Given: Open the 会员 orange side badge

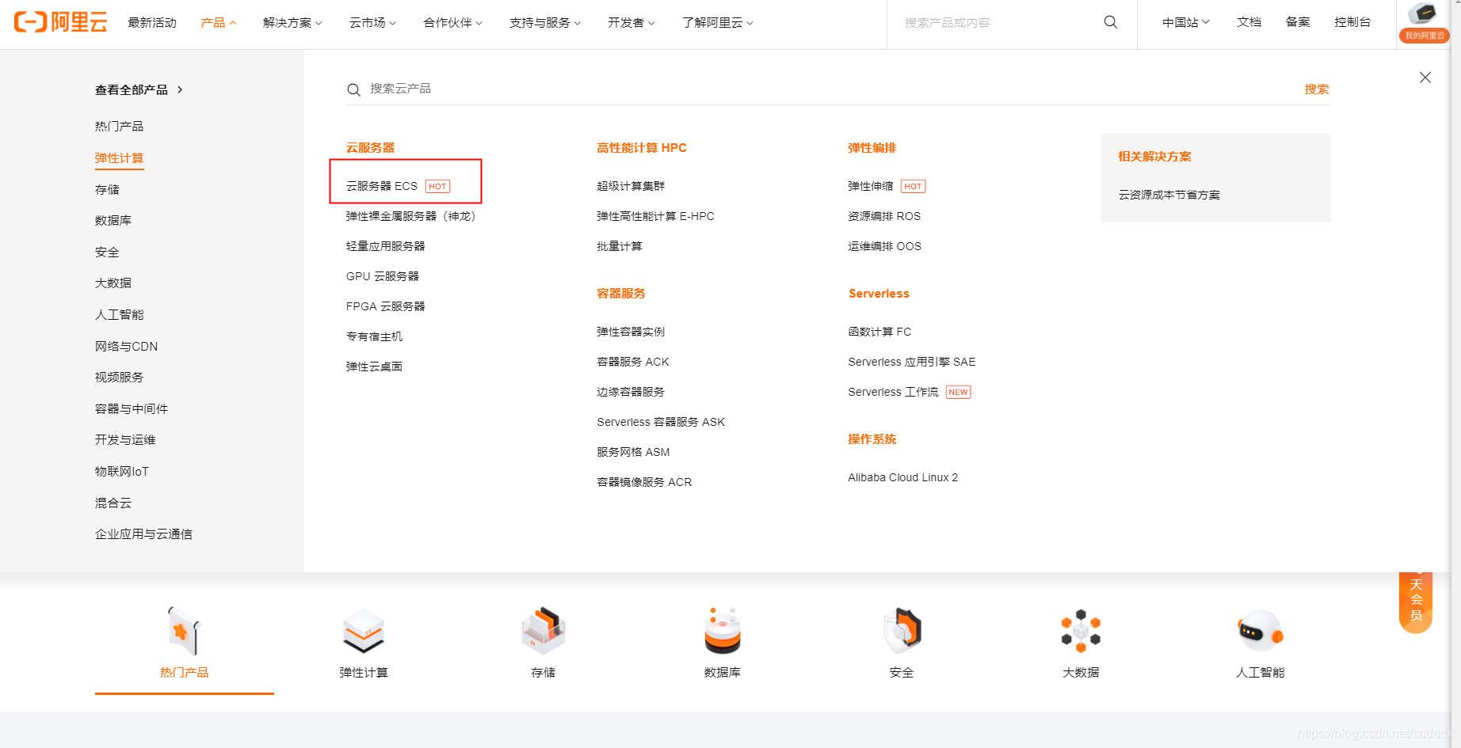Looking at the screenshot, I should [x=1416, y=602].
